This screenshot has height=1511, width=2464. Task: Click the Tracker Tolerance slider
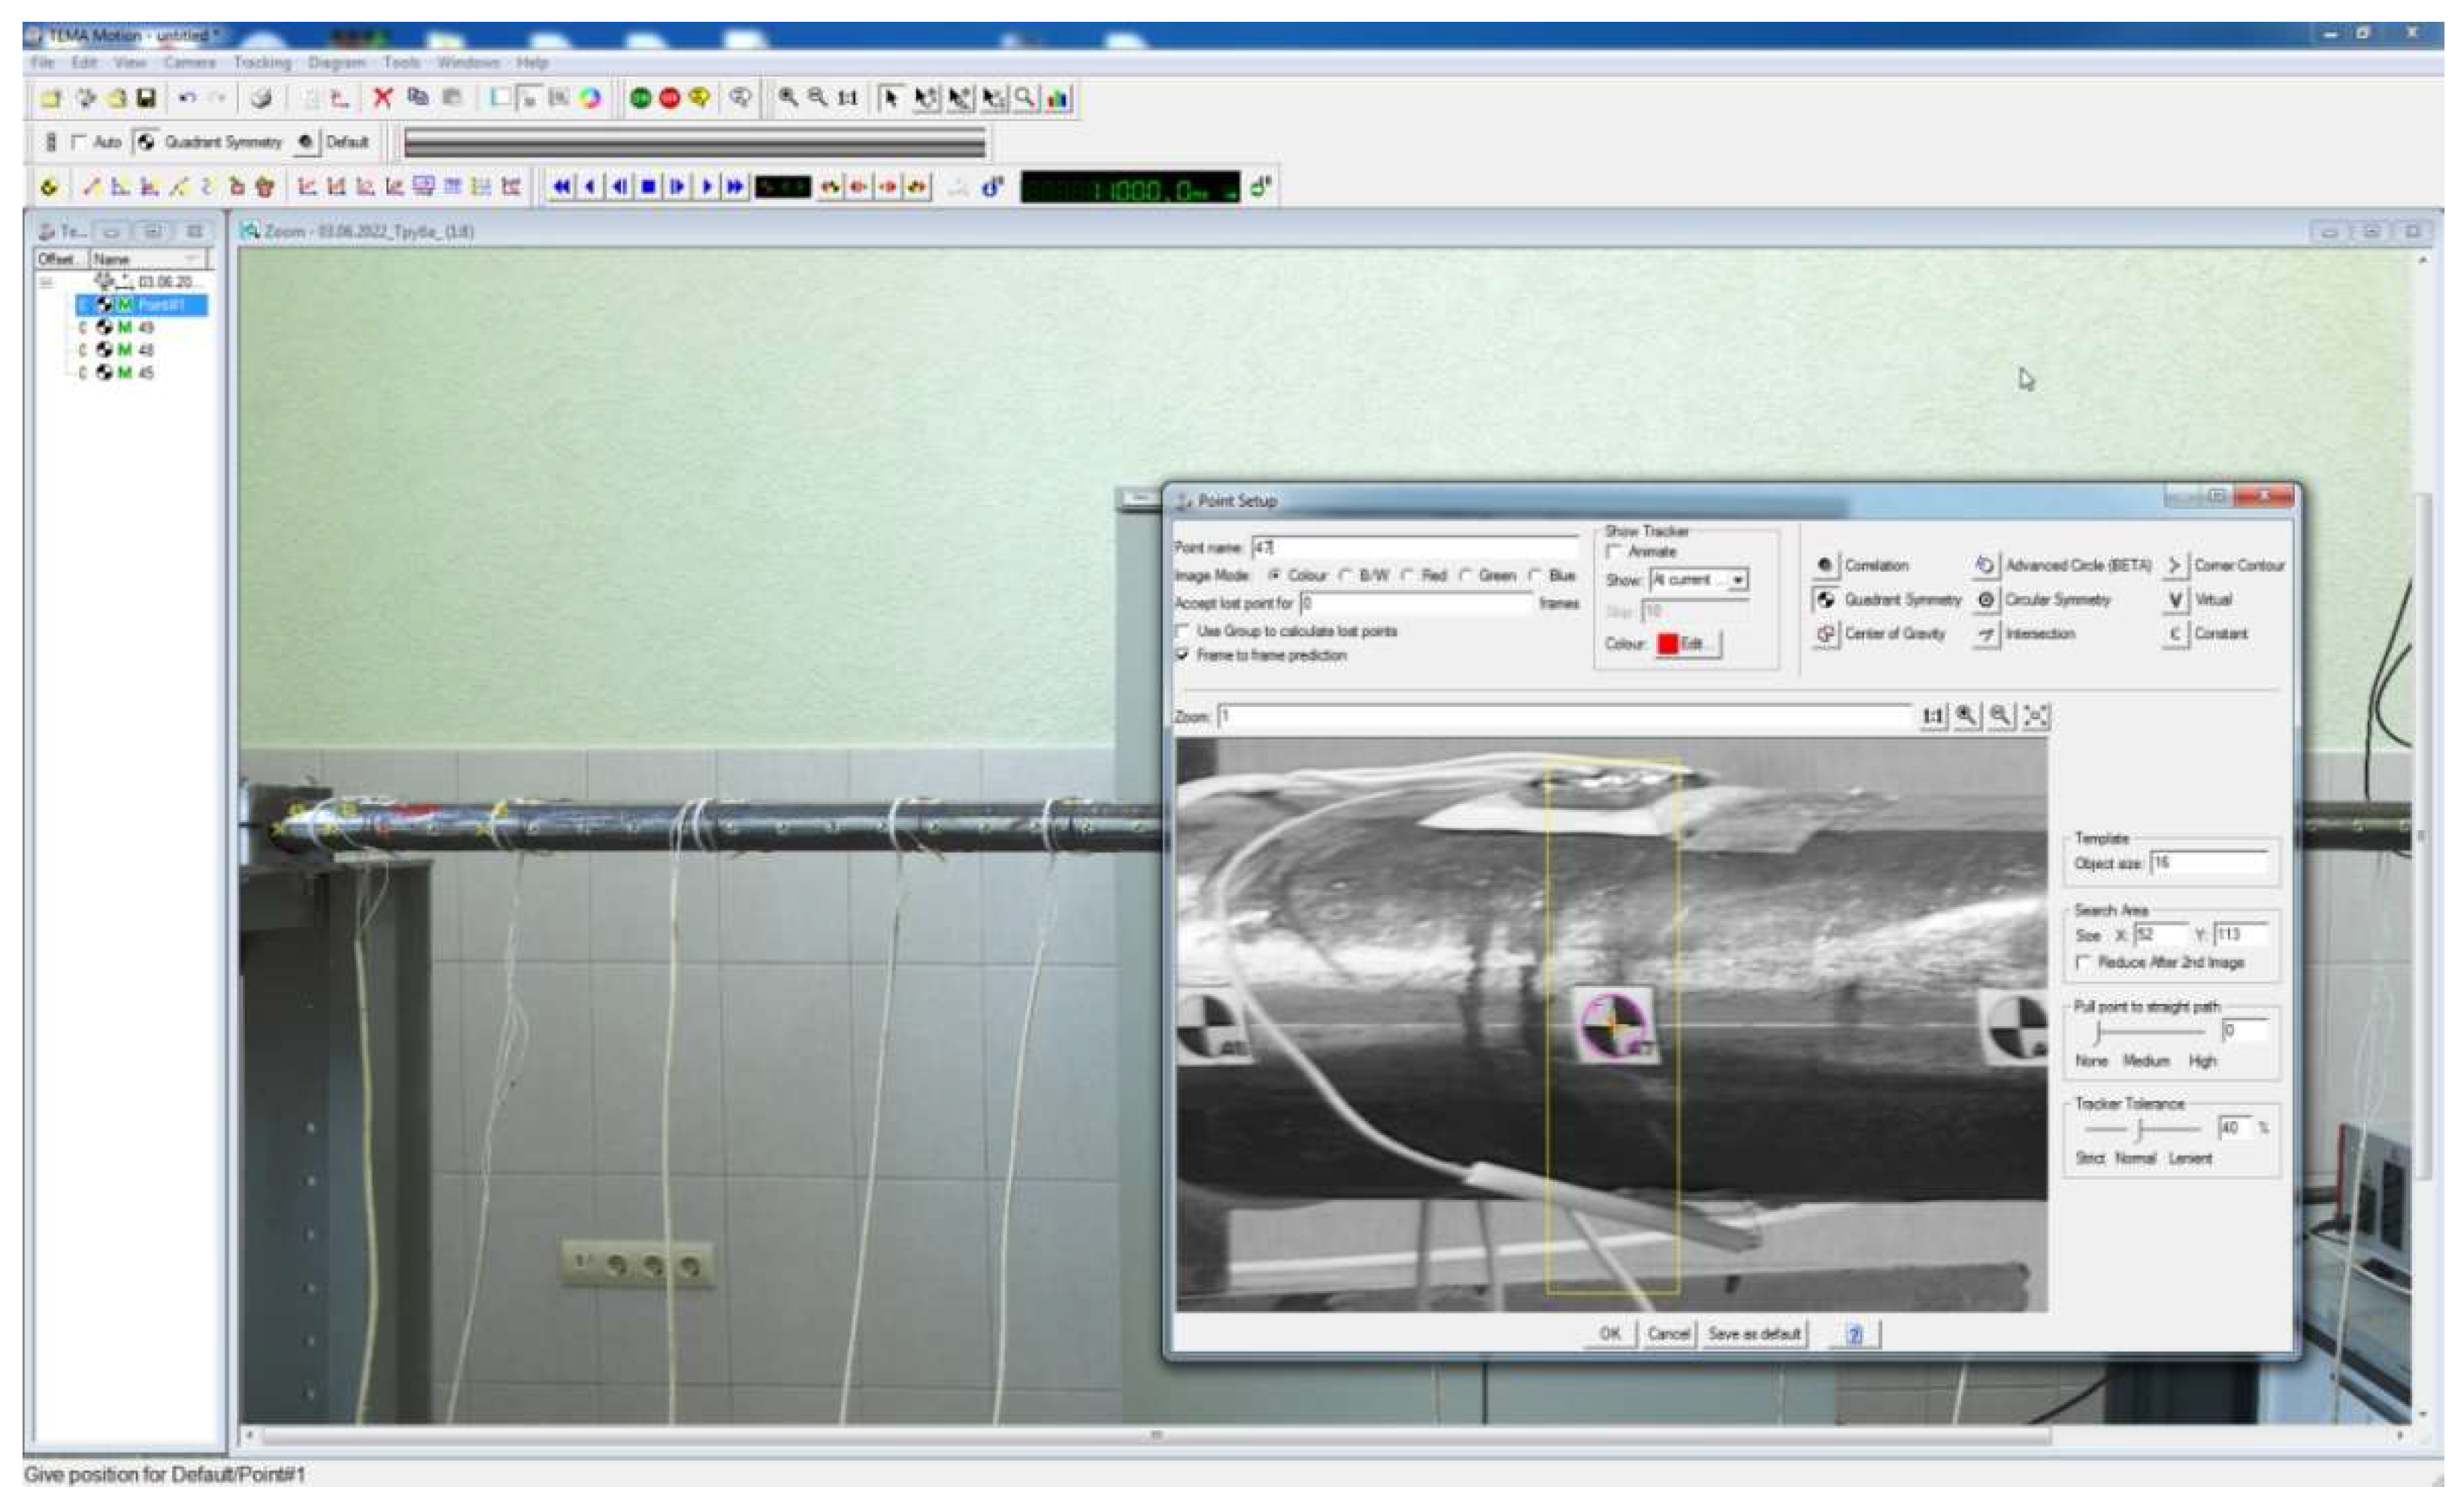pos(2140,1129)
